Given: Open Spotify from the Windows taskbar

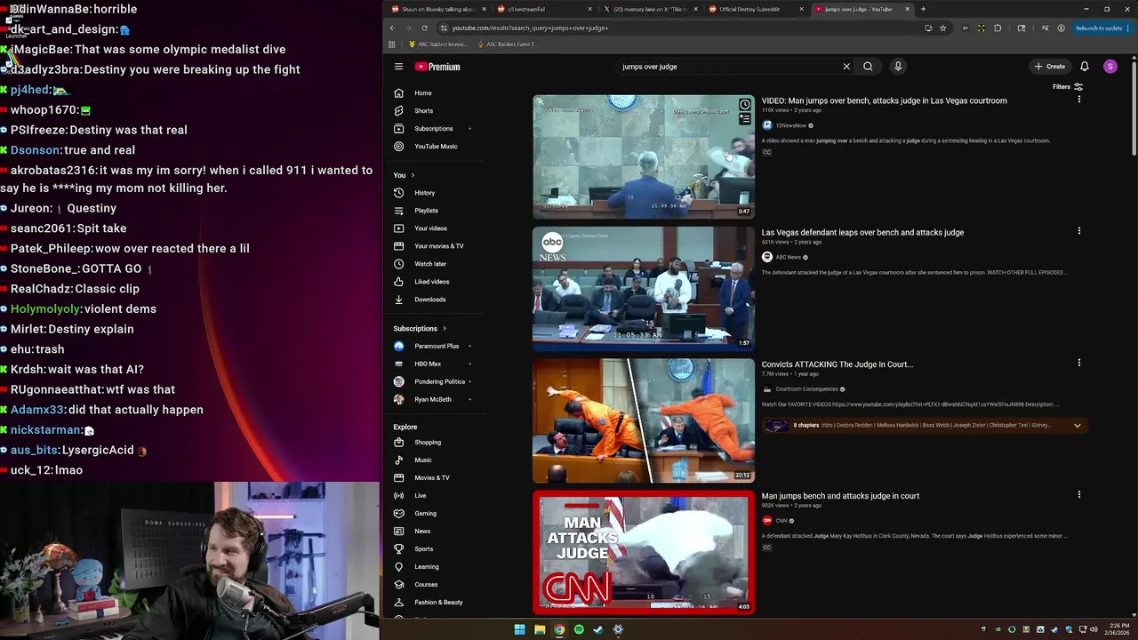Looking at the screenshot, I should tap(579, 629).
